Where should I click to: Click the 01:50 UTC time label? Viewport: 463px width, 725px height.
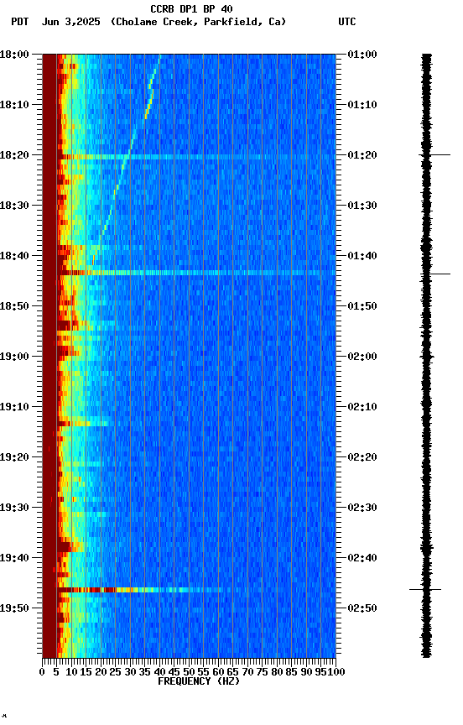tap(362, 306)
